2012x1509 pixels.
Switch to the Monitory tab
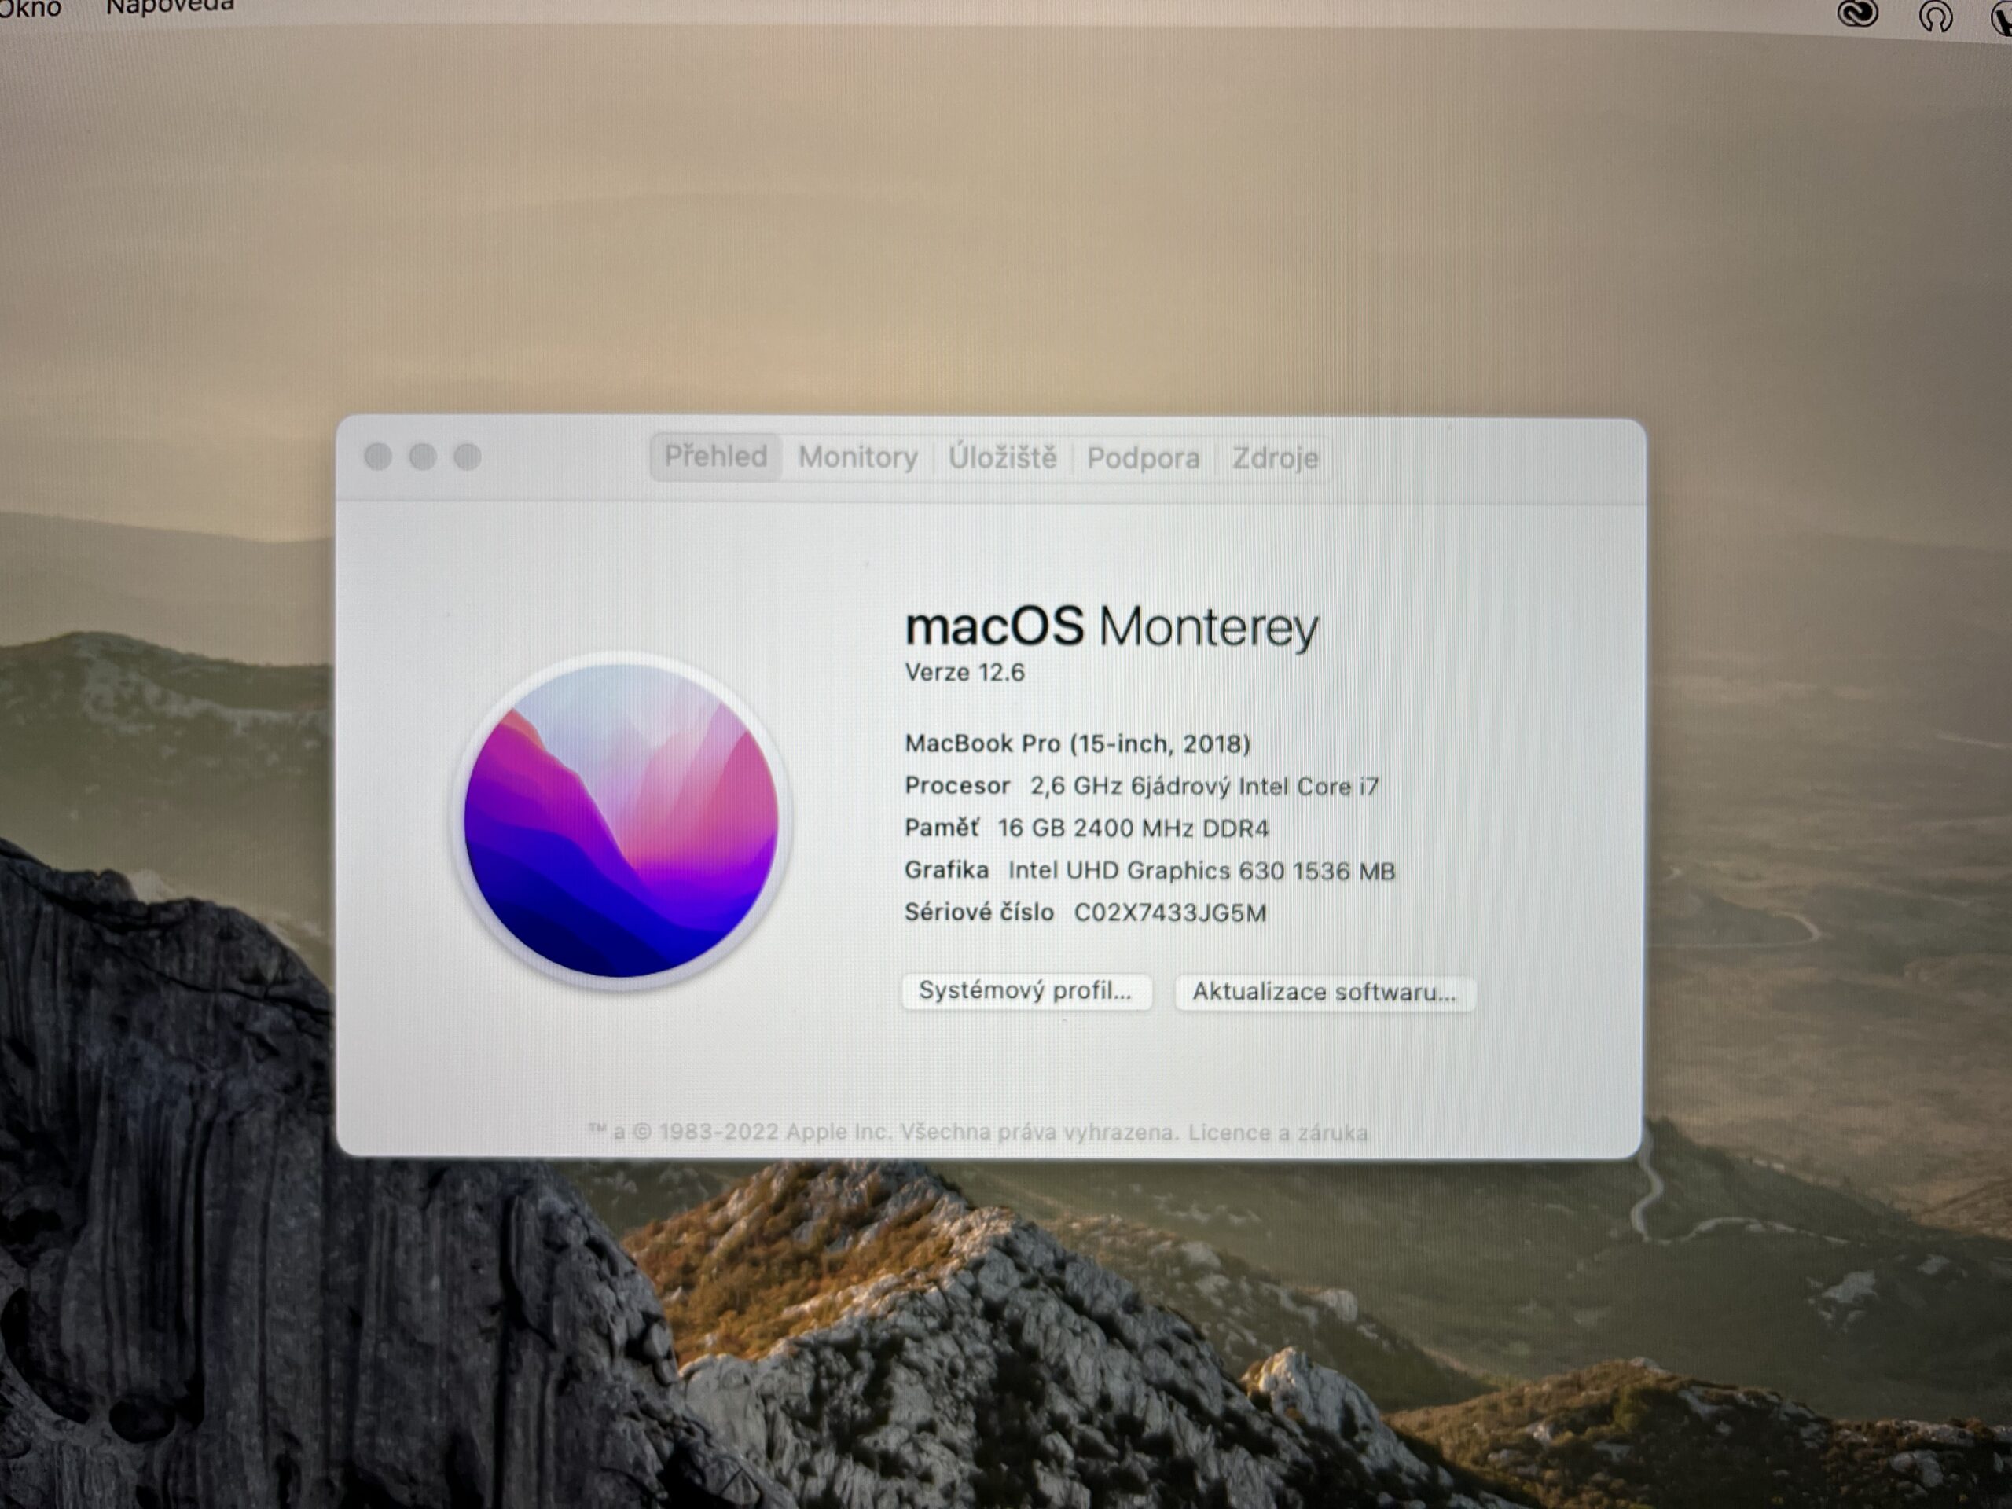[857, 457]
